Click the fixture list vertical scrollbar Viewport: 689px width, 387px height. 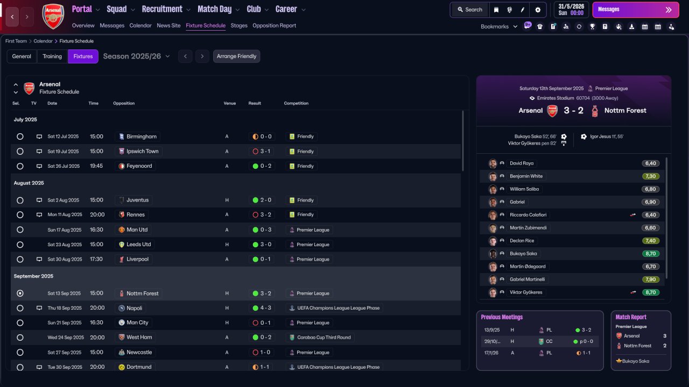click(x=462, y=141)
